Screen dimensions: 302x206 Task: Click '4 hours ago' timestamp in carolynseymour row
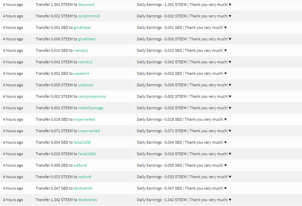[x=13, y=96]
